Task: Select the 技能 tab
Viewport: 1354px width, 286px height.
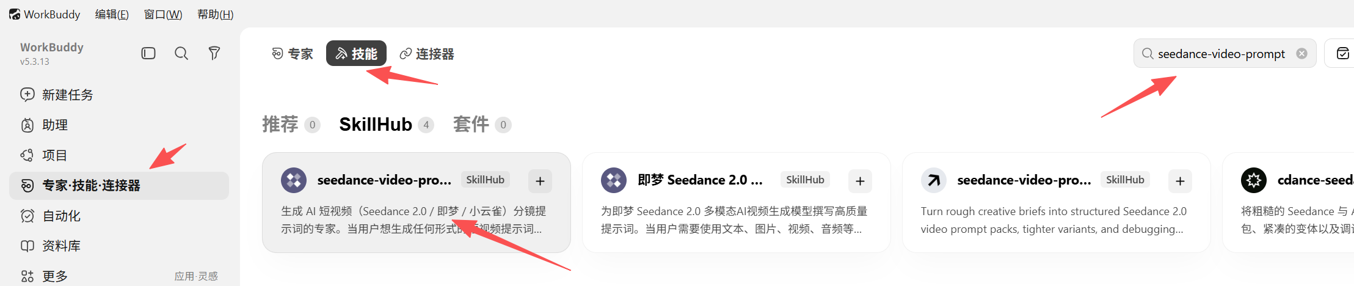Action: coord(356,54)
